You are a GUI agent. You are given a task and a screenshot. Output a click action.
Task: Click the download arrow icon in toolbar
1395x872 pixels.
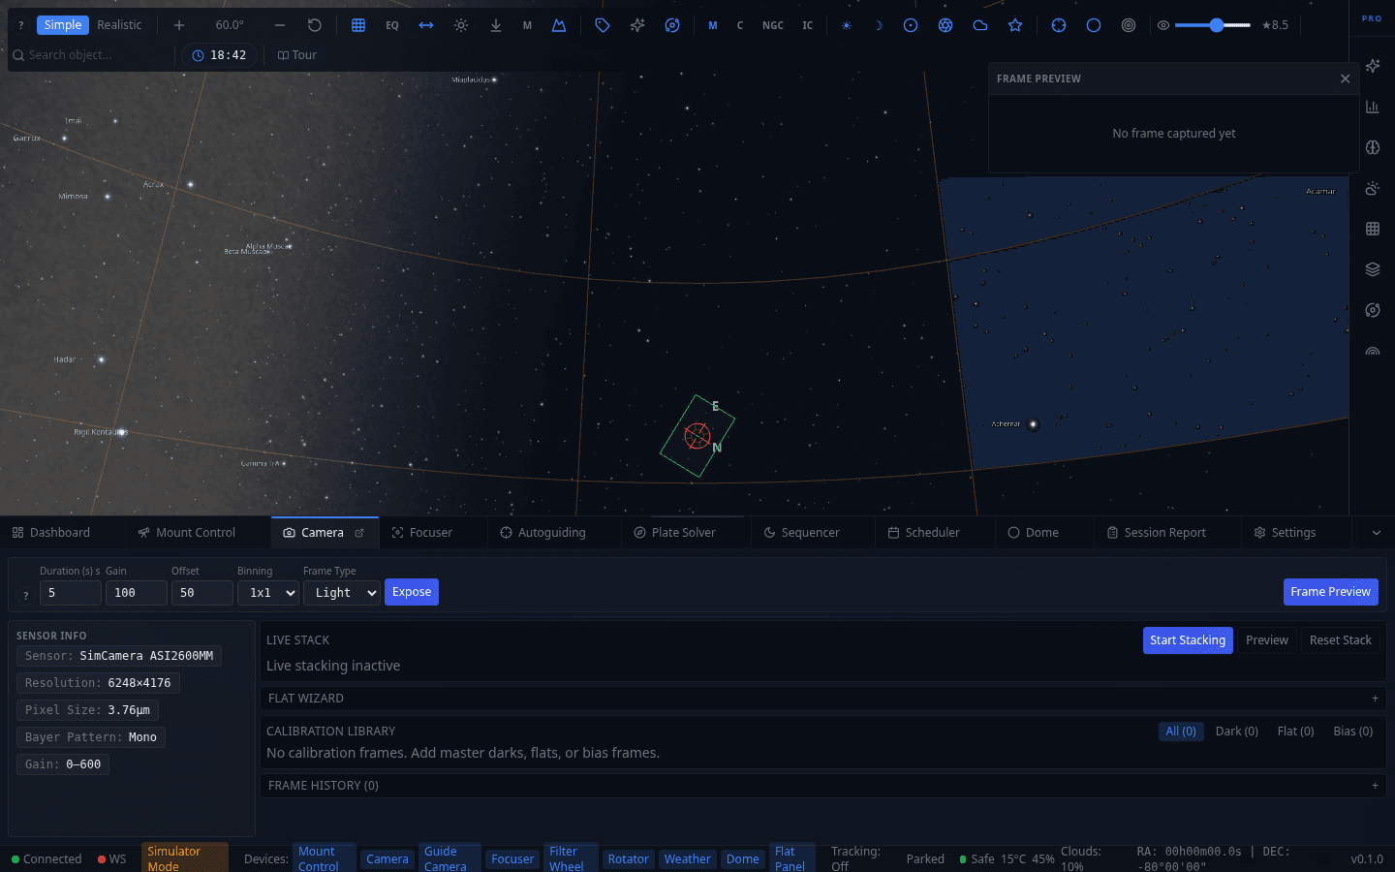click(x=496, y=25)
